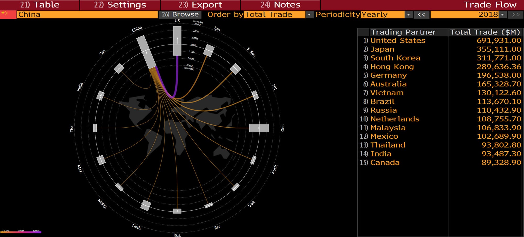Image resolution: width=524 pixels, height=237 pixels.
Task: Click the China bar on chart
Action: tap(146, 52)
